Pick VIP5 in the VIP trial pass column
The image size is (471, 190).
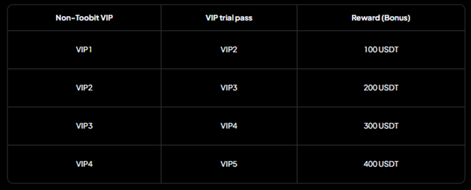point(228,164)
